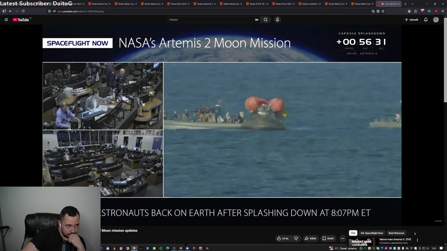The width and height of the screenshot is (447, 251).
Task: Open the on-screen keyboard icon in search
Action: click(257, 20)
